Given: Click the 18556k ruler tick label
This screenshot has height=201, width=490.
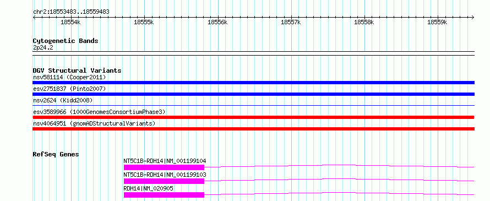Looking at the screenshot, I should [x=217, y=22].
